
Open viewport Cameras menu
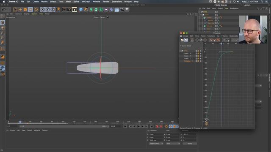pyautogui.click(x=19, y=14)
